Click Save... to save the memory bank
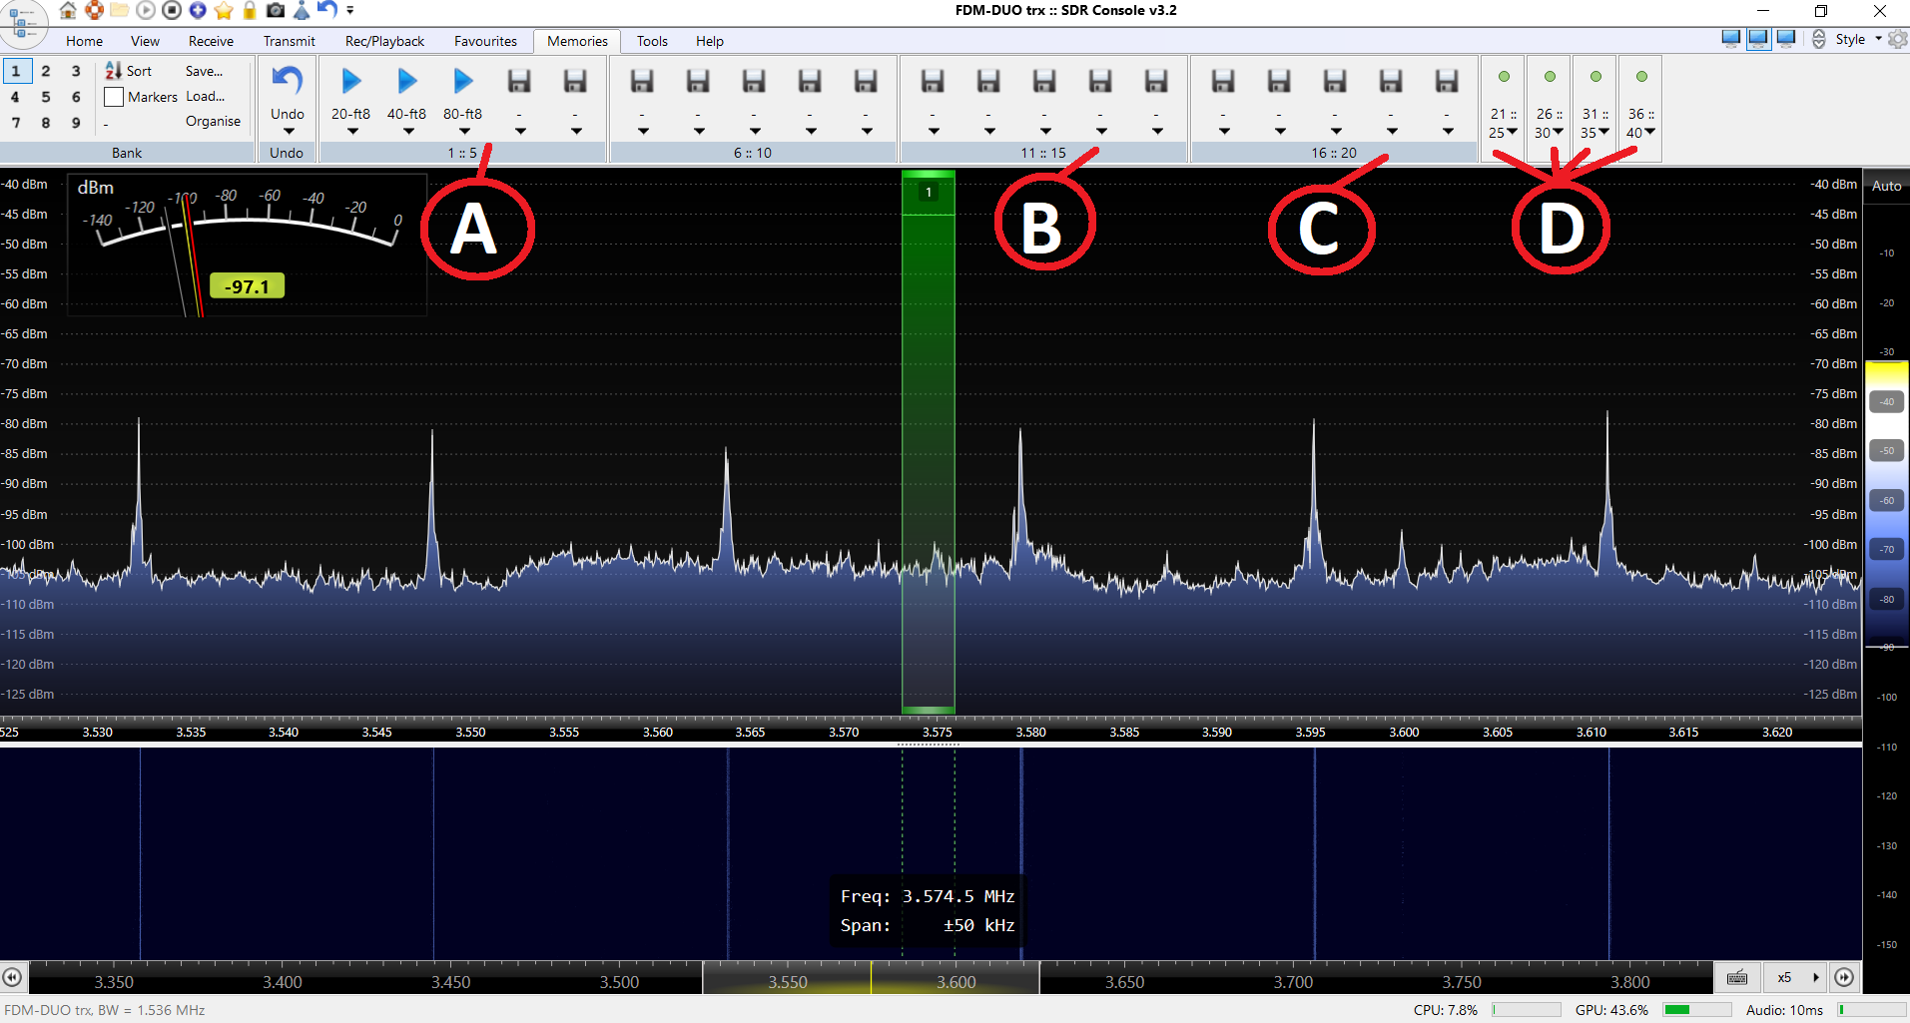1910x1023 pixels. tap(204, 71)
